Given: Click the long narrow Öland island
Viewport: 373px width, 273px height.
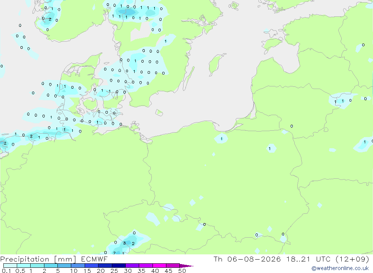Looking at the screenshot, I should click(189, 79).
